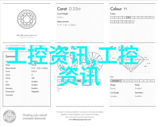Click the Cut Grade Excellent value
158x126 pixels.
(x=114, y=96)
